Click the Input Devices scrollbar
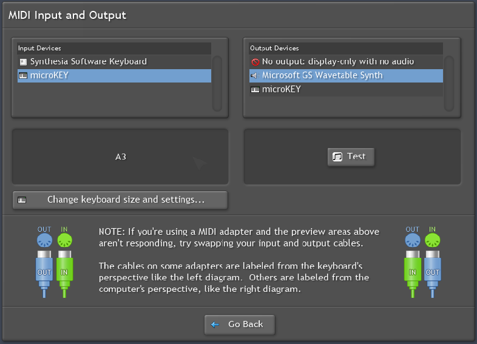Screen dimensions: 477x344 [x=217, y=83]
